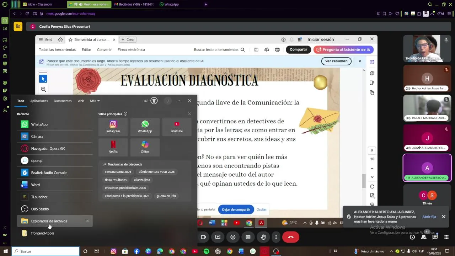455x256 pixels.
Task: Expand the Más dropdown in search
Action: click(x=95, y=101)
